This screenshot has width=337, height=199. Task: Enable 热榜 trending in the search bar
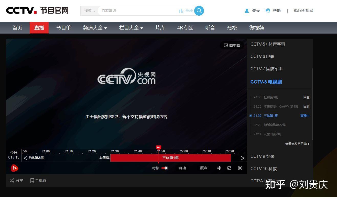tap(186, 11)
